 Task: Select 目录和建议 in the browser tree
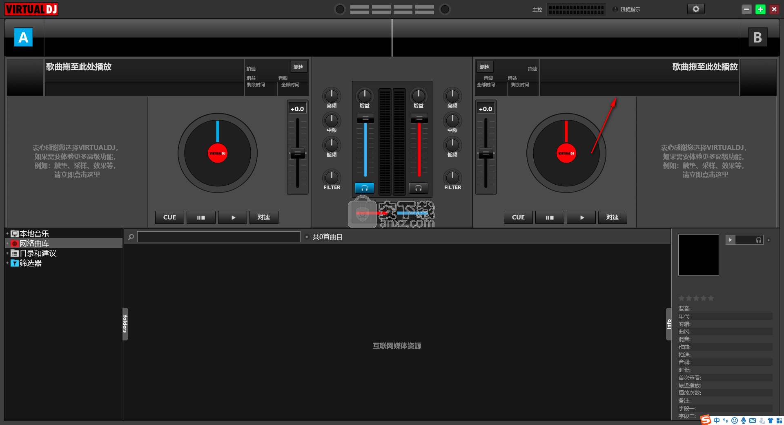pos(38,253)
